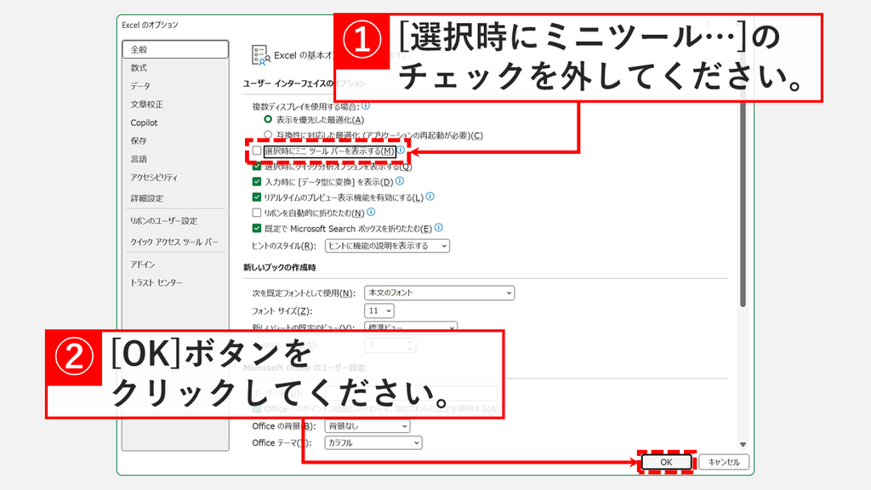Click info icon beside ミニ ツール バー option
The width and height of the screenshot is (871, 490).
401,150
